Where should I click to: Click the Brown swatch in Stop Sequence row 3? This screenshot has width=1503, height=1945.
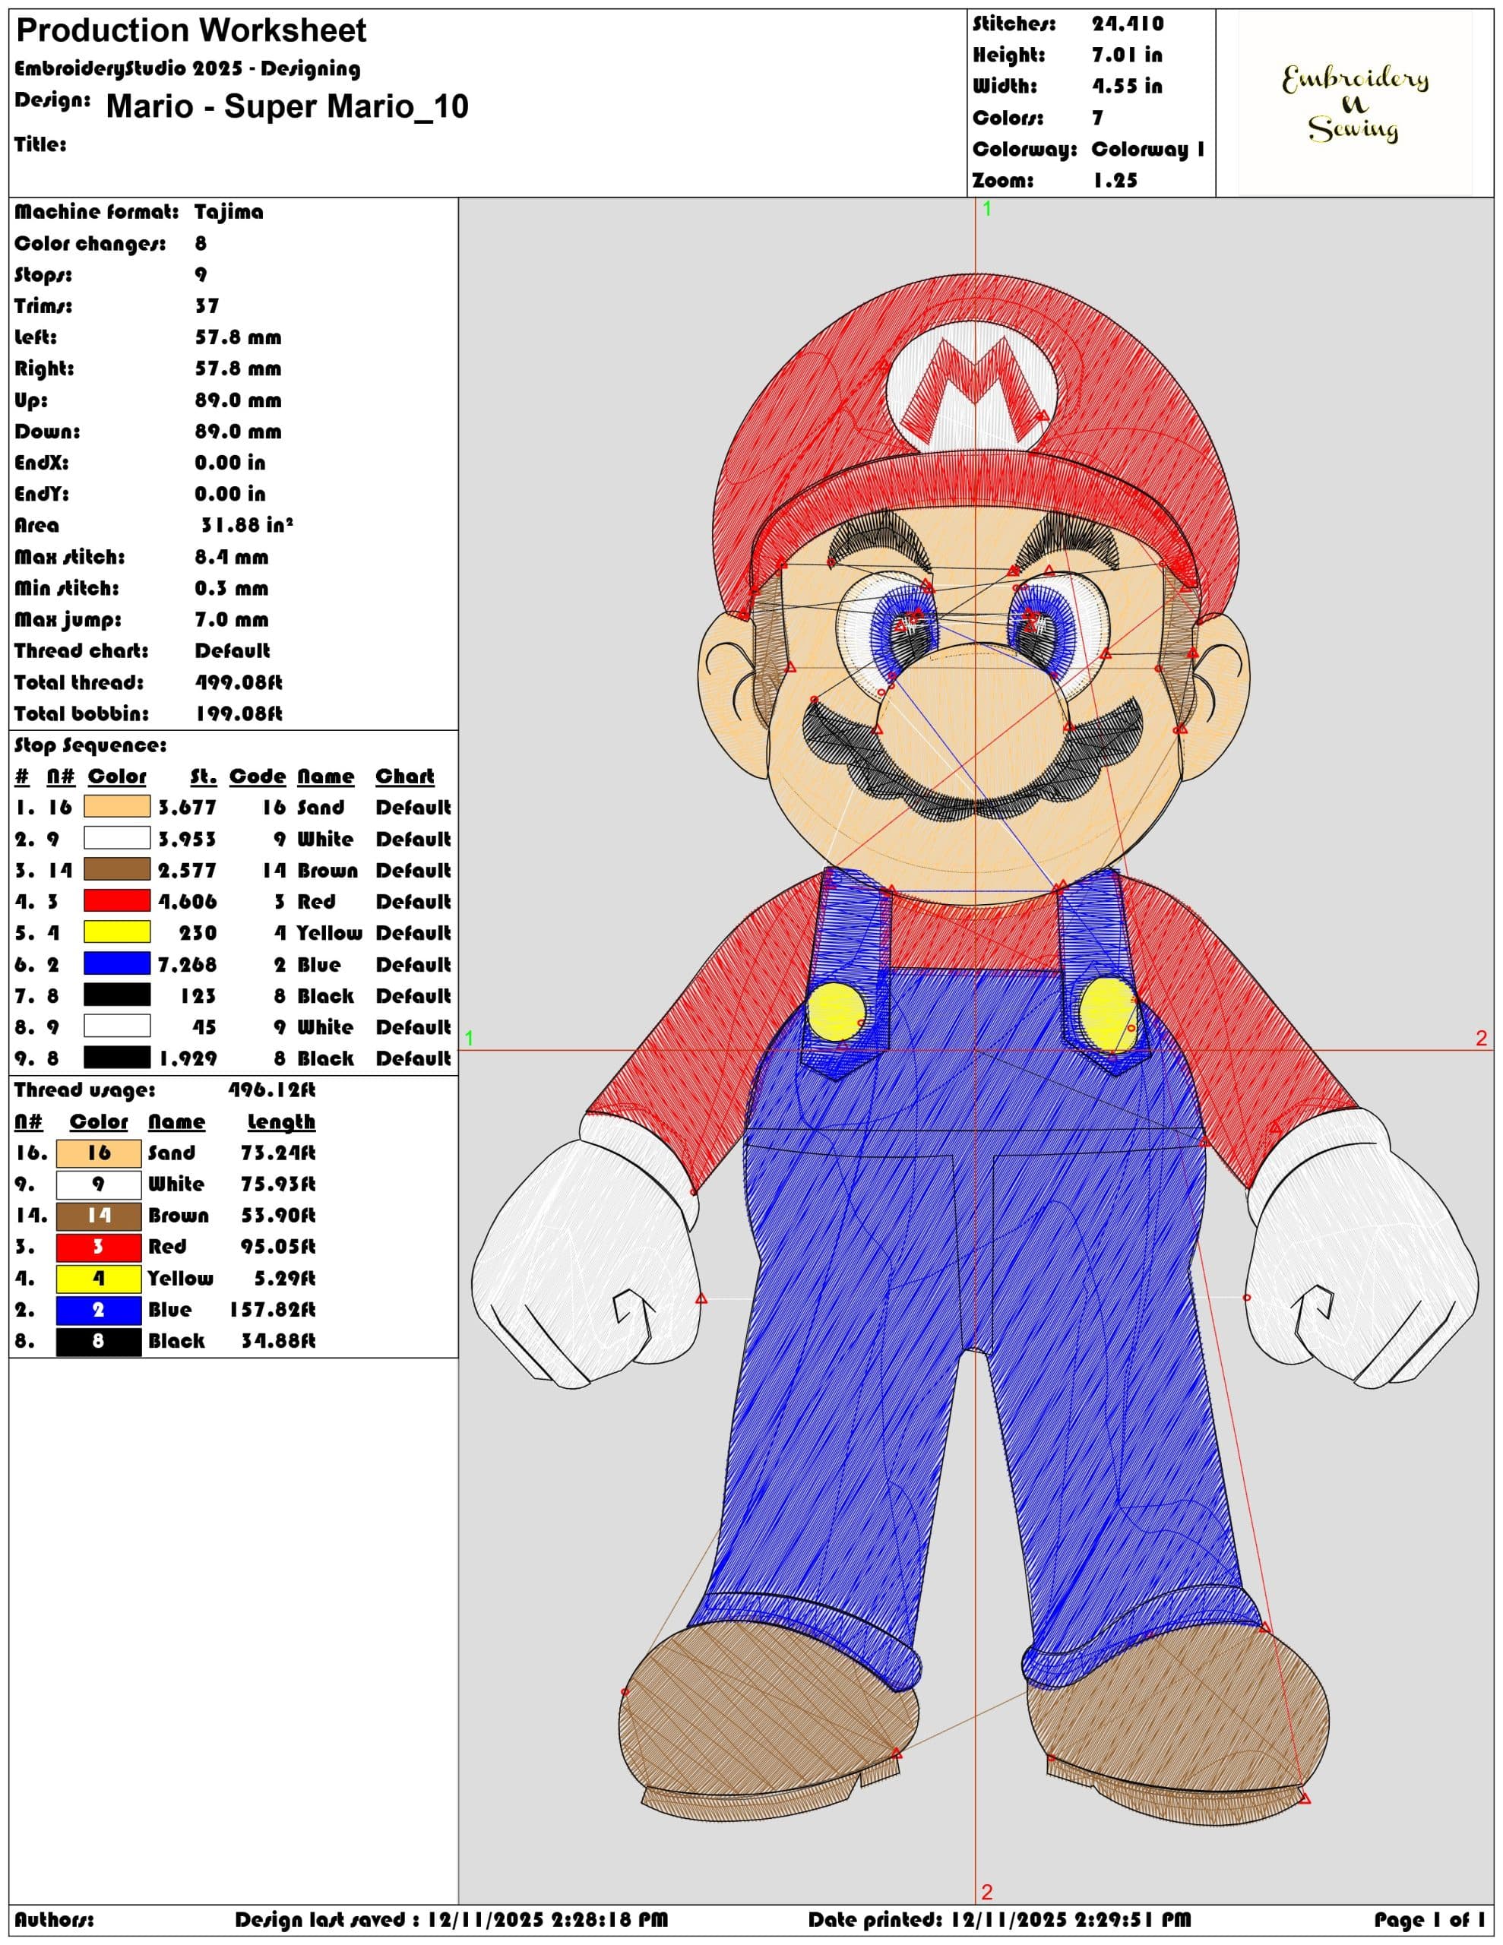[117, 869]
